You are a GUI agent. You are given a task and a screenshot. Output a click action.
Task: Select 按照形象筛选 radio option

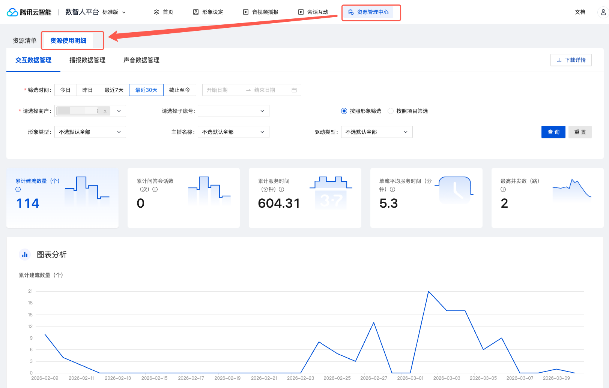tap(344, 111)
